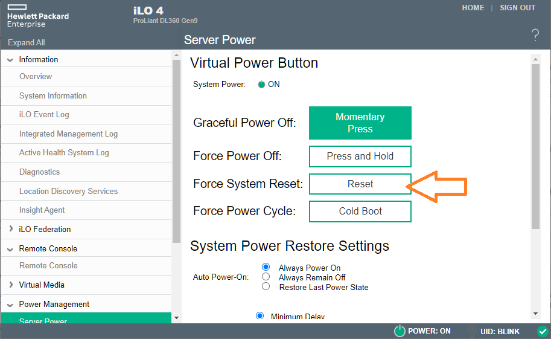This screenshot has height=339, width=551.
Task: Click sidebar scrollbar up arrow
Action: click(x=176, y=55)
